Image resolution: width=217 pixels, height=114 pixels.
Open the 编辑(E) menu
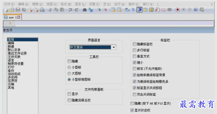(23, 4)
